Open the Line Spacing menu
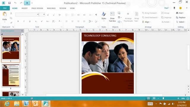Screen dimensions: 190x107 tap(91, 21)
